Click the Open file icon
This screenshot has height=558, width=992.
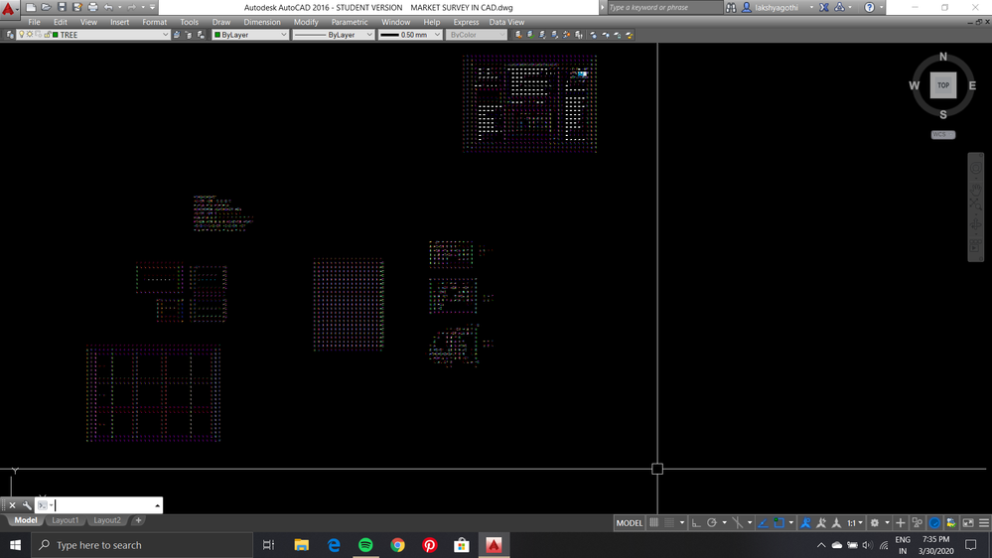(x=47, y=7)
